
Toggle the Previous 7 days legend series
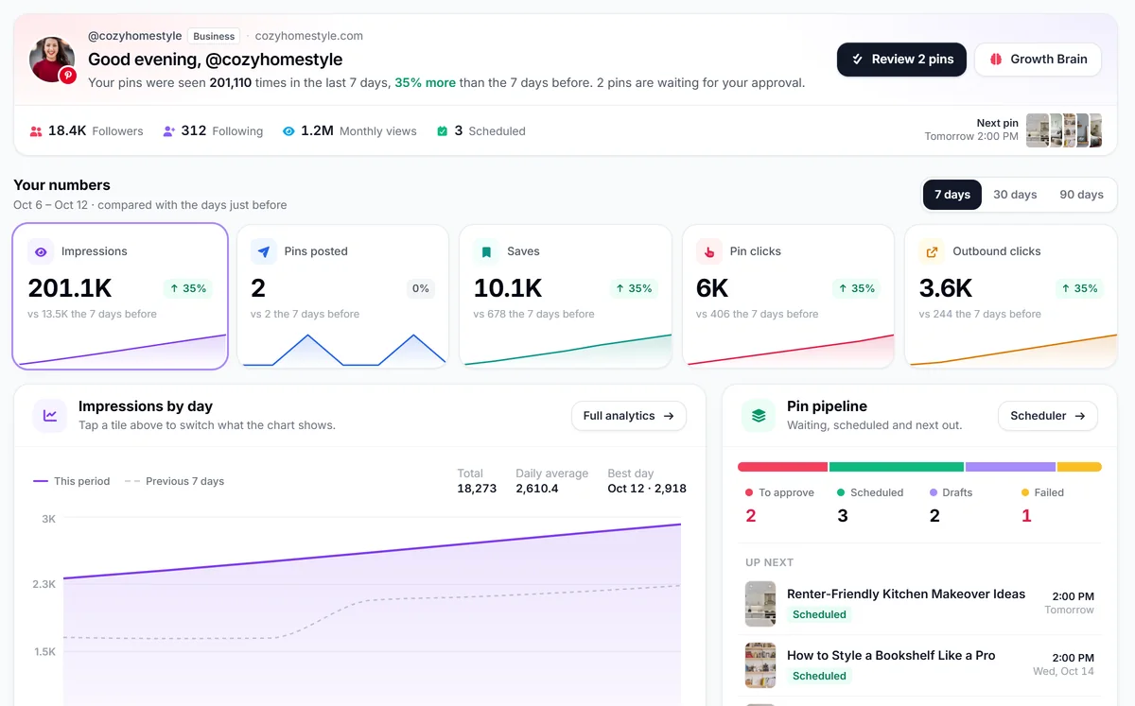174,481
